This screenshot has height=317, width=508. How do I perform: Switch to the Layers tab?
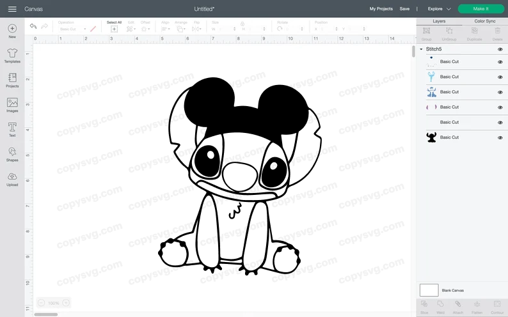(x=439, y=21)
